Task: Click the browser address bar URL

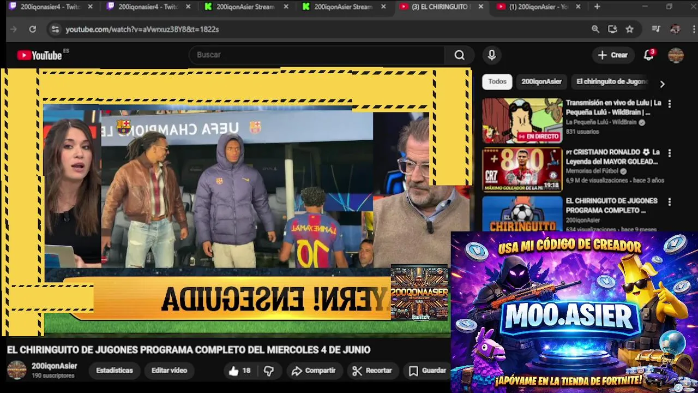Action: 142,29
